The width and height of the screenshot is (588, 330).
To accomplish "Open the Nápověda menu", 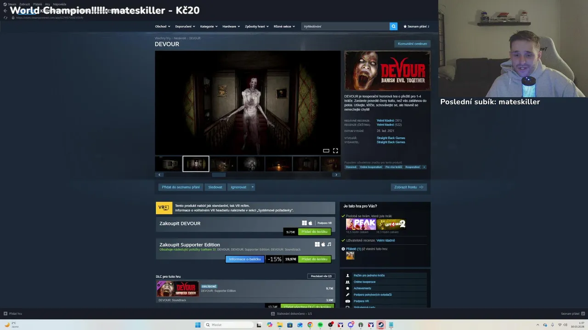I will [x=59, y=4].
